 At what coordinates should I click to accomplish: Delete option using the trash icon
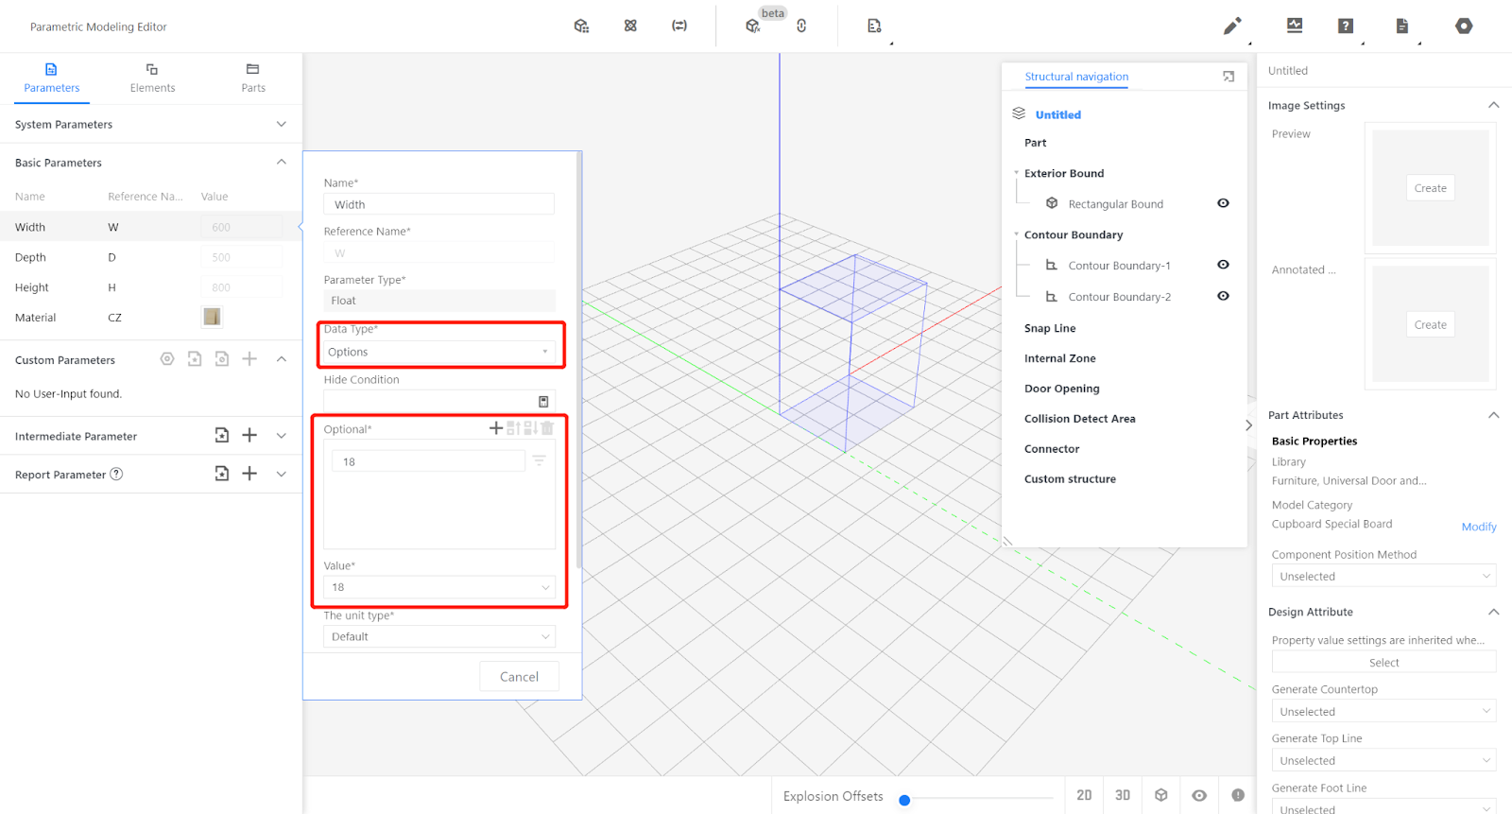pyautogui.click(x=547, y=428)
